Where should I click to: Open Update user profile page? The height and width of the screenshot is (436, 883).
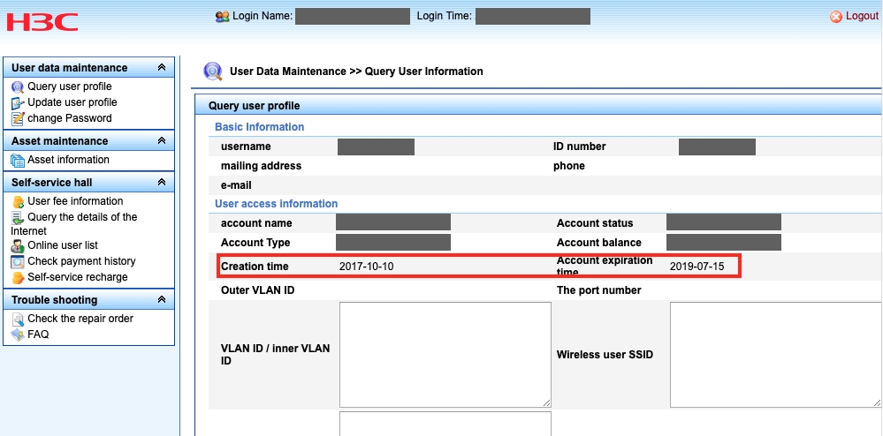click(72, 102)
